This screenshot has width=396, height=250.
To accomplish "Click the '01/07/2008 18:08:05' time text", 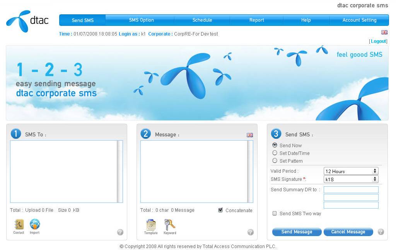I will [x=95, y=34].
